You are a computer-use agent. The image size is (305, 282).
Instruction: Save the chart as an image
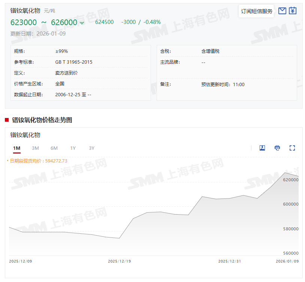click(x=262, y=148)
